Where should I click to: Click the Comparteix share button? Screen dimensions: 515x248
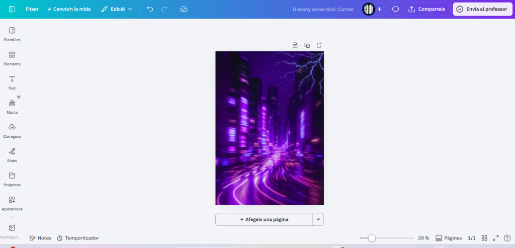point(427,9)
